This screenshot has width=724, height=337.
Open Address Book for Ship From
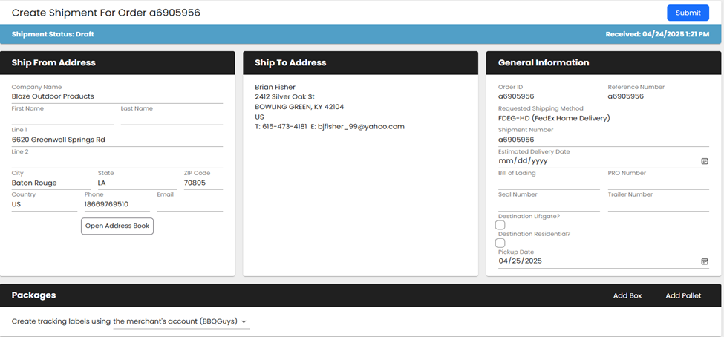117,226
